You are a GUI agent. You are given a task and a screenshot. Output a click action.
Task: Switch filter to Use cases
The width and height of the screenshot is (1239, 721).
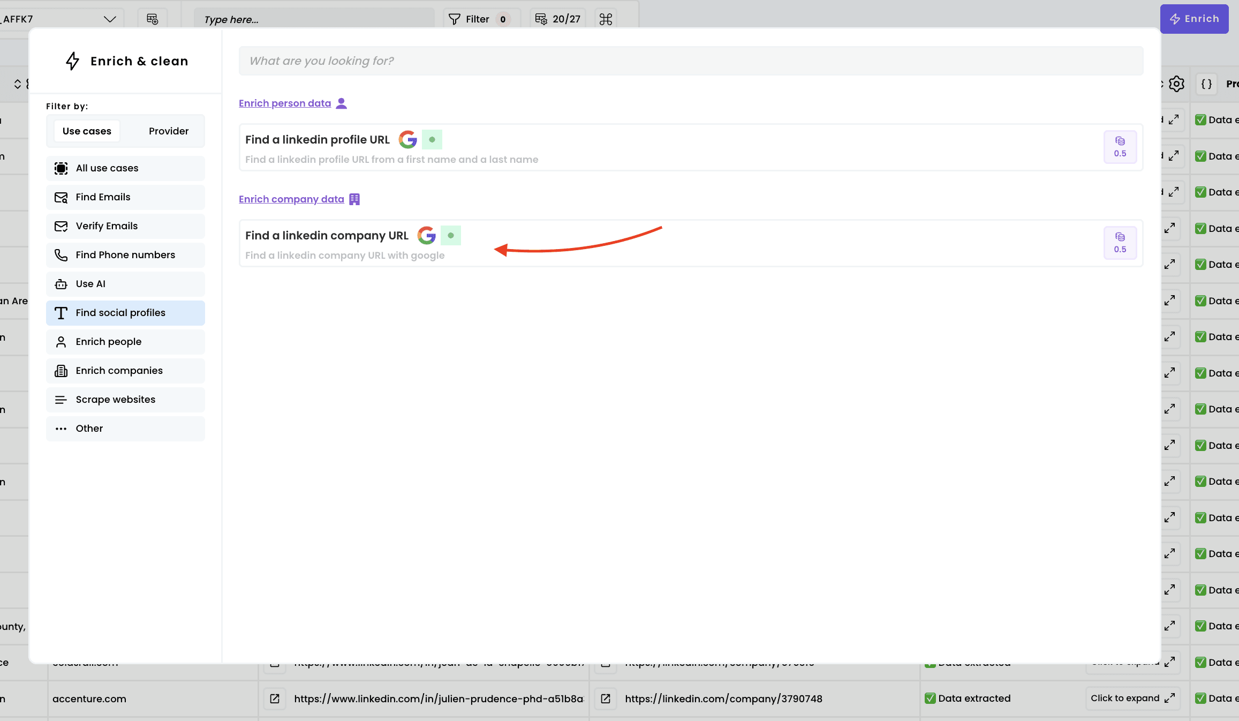click(x=87, y=131)
